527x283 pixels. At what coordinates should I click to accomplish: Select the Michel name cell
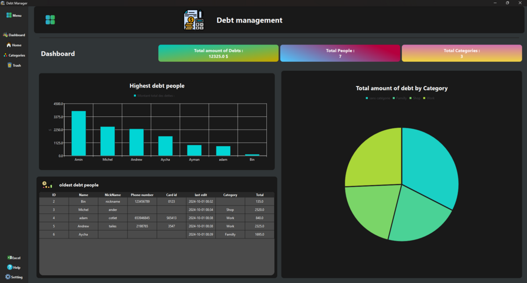coord(83,210)
